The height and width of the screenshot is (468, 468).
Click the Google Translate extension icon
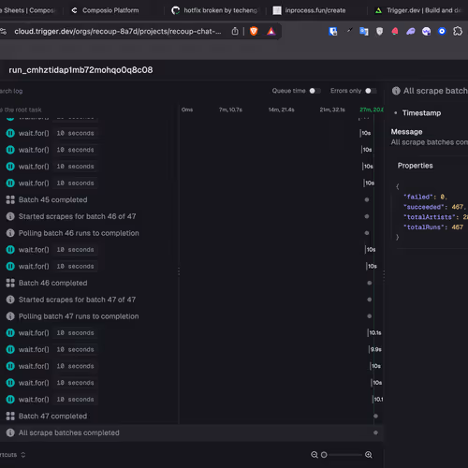[364, 31]
